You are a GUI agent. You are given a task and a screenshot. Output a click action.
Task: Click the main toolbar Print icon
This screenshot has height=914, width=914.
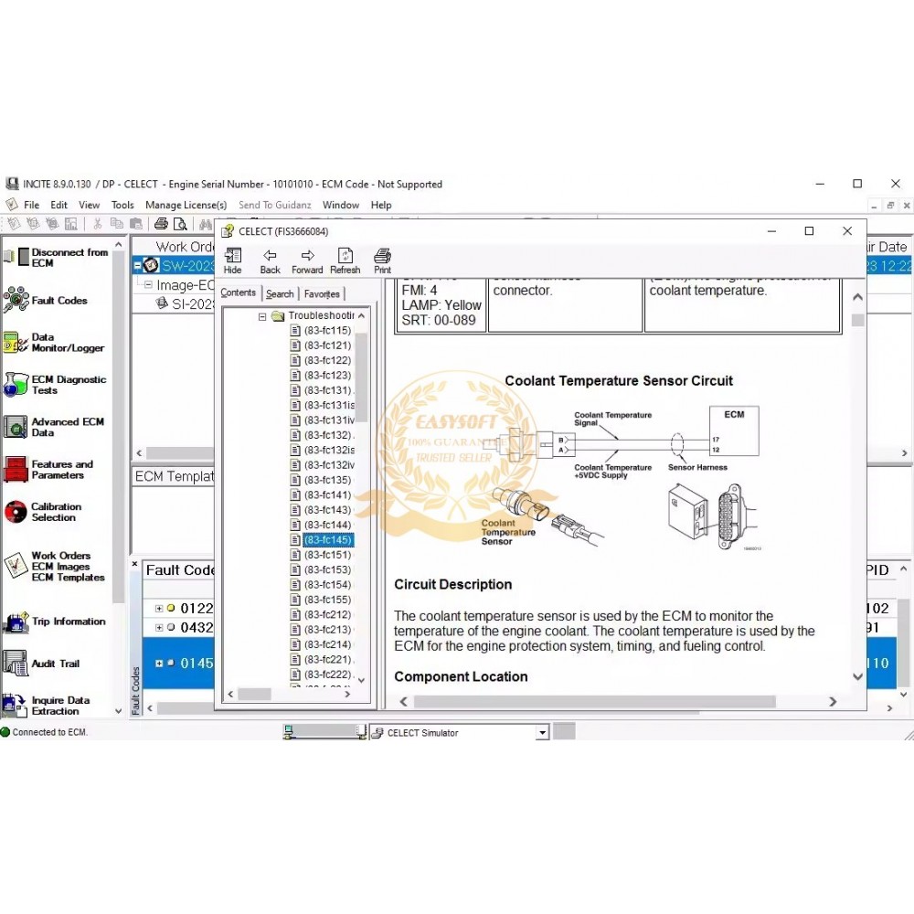pos(161,224)
